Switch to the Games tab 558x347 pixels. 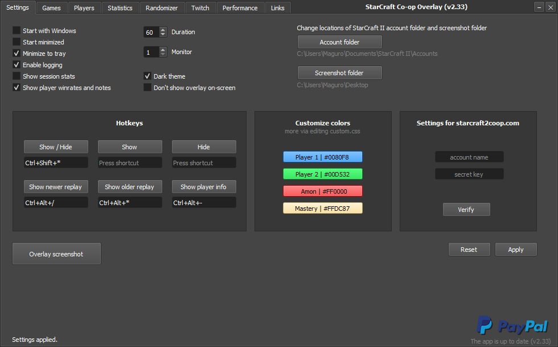51,8
